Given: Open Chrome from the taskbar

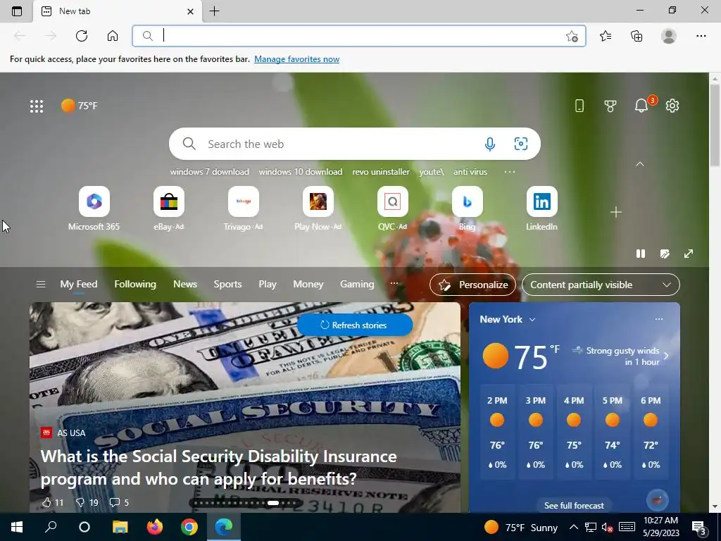Looking at the screenshot, I should pyautogui.click(x=189, y=527).
